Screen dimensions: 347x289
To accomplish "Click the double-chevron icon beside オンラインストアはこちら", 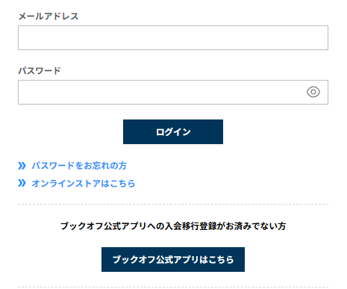I will tap(22, 183).
